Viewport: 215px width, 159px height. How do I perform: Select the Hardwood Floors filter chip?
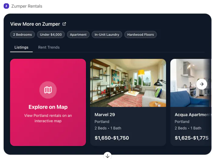click(140, 34)
